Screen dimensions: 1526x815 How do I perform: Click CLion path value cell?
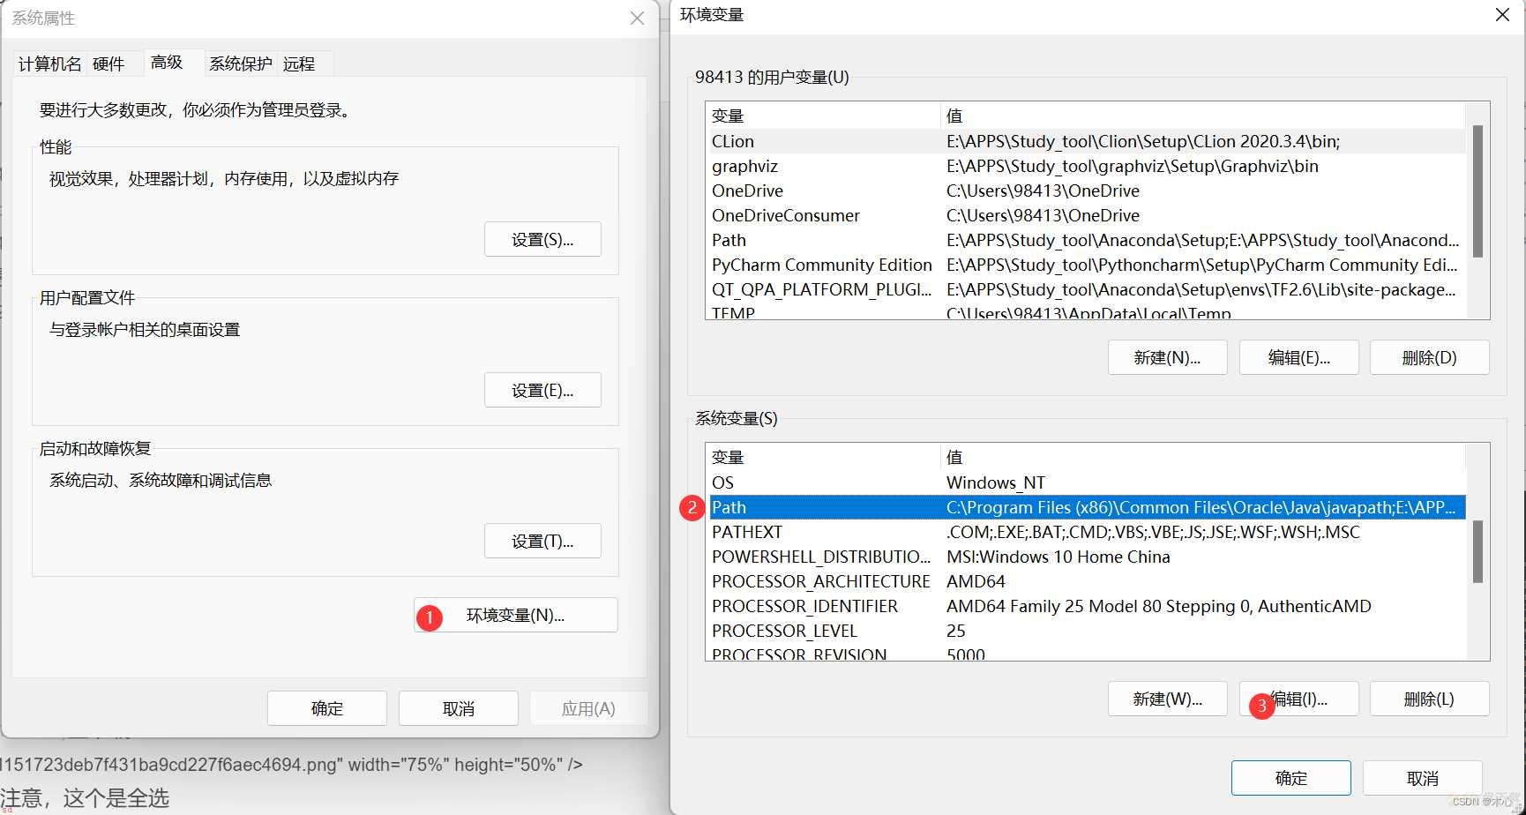coord(1143,141)
